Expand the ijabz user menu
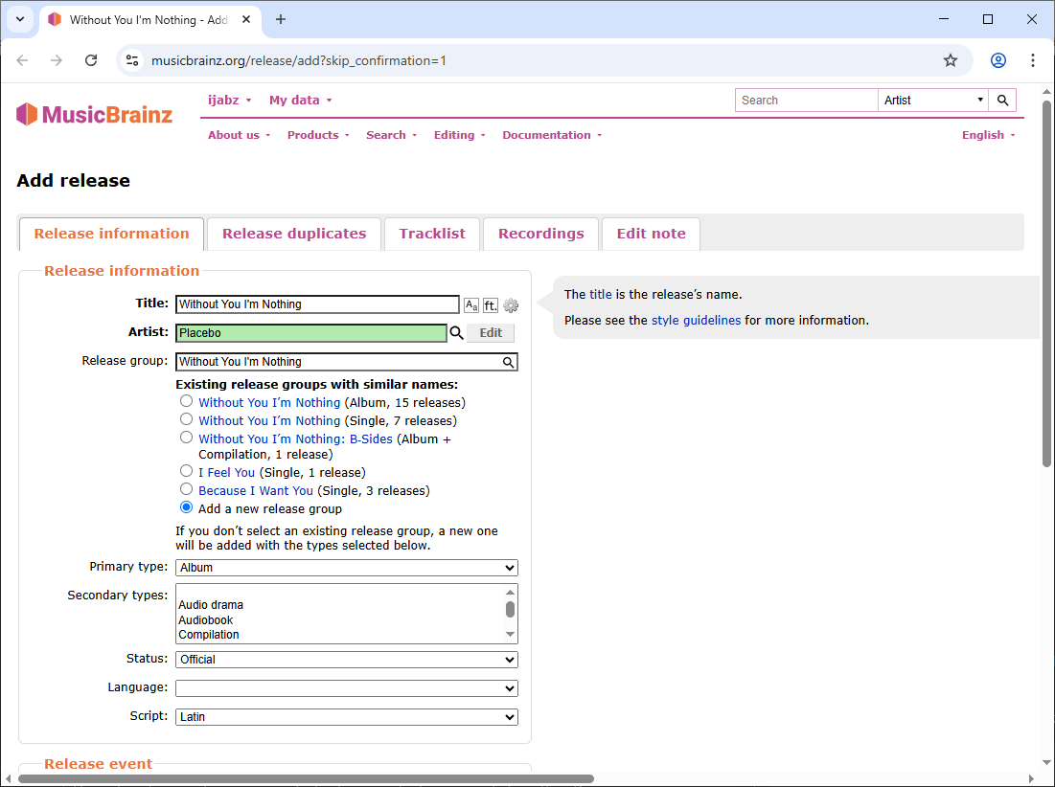 click(229, 101)
